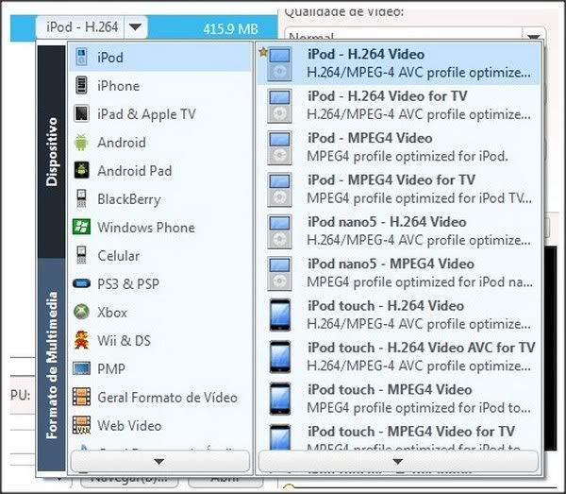The image size is (566, 494).
Task: Click the film strip icon for Geral Formato de Vídeo
Action: pyautogui.click(x=81, y=397)
